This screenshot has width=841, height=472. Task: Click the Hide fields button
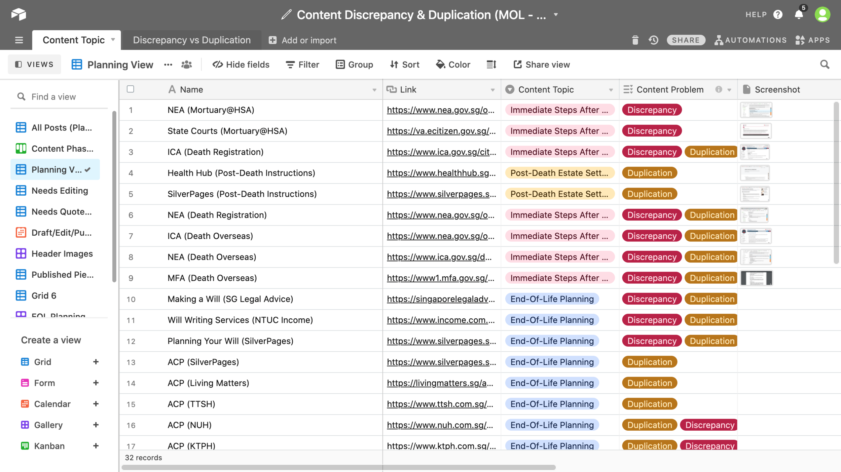point(241,65)
